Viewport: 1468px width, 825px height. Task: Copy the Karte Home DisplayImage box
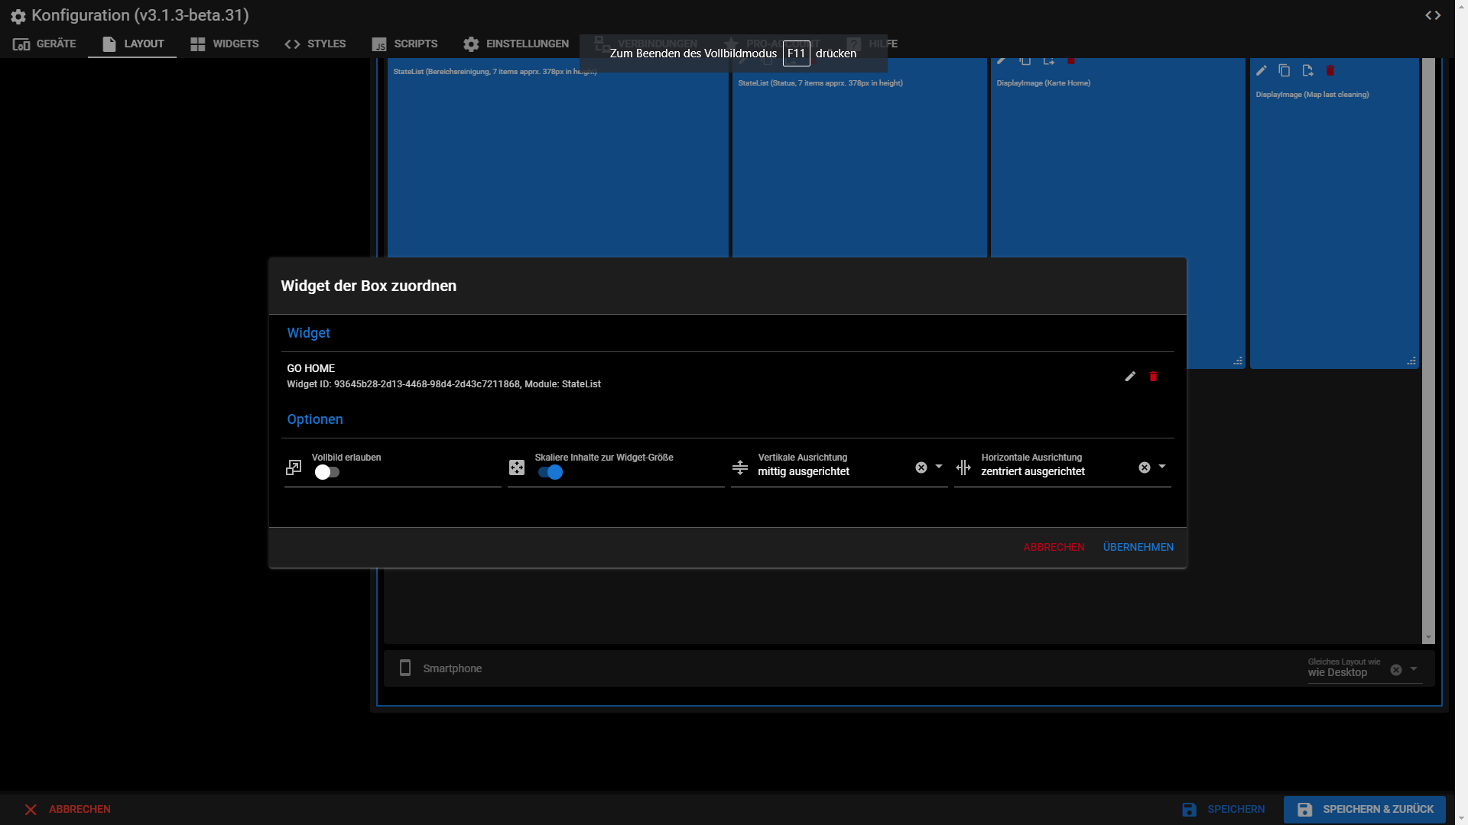pos(1025,60)
